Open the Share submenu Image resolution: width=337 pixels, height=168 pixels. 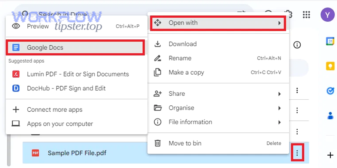[218, 94]
